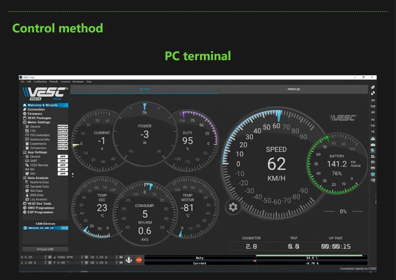
Task: Select MKSESC_84_200_HP CAN device entry
Action: (x=42, y=228)
